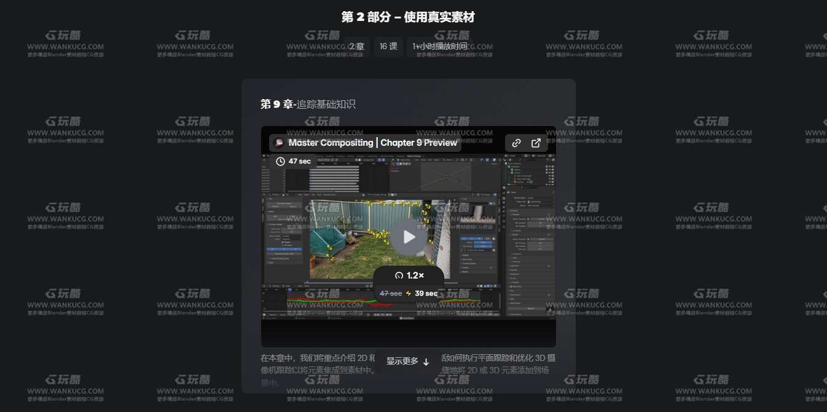Change the 1.2× playback speed
The width and height of the screenshot is (827, 412).
pyautogui.click(x=409, y=275)
